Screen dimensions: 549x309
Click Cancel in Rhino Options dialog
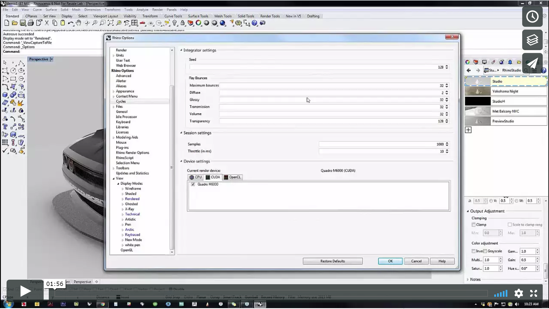click(416, 261)
